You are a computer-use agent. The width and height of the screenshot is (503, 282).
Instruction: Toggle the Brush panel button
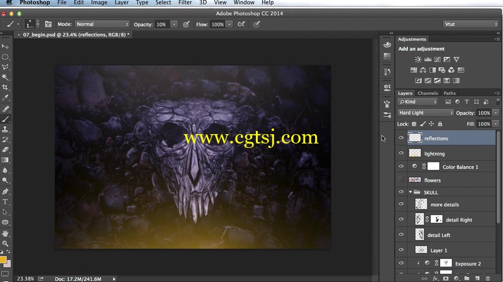tap(48, 24)
